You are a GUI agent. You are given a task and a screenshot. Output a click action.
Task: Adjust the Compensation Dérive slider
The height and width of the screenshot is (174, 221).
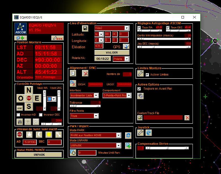167,148
